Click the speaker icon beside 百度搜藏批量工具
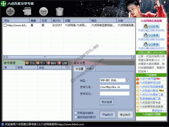Screen dimensions: 169x127 [x=138, y=98]
